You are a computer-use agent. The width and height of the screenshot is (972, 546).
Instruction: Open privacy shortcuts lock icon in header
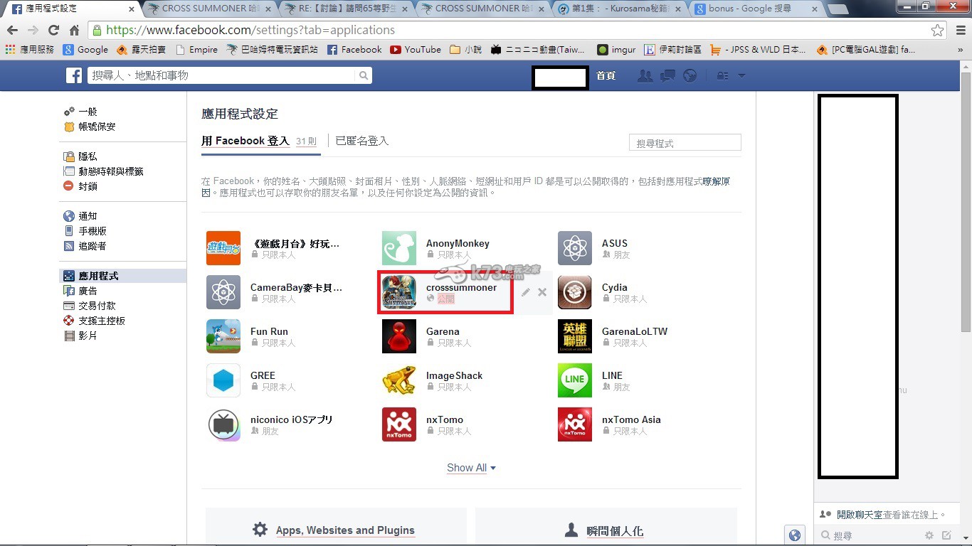[x=722, y=75]
